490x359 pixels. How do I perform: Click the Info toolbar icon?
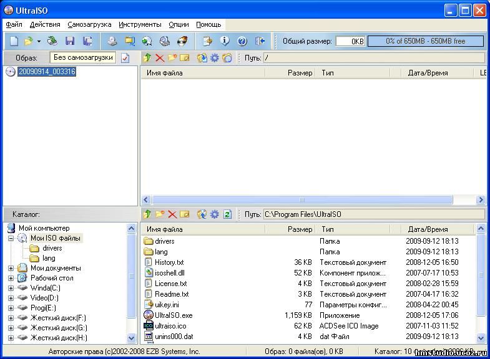click(x=225, y=41)
